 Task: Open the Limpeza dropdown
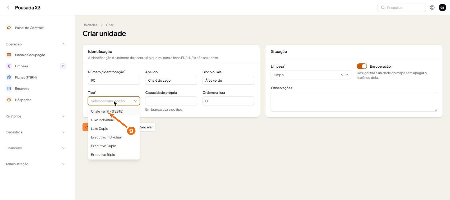coord(311,75)
